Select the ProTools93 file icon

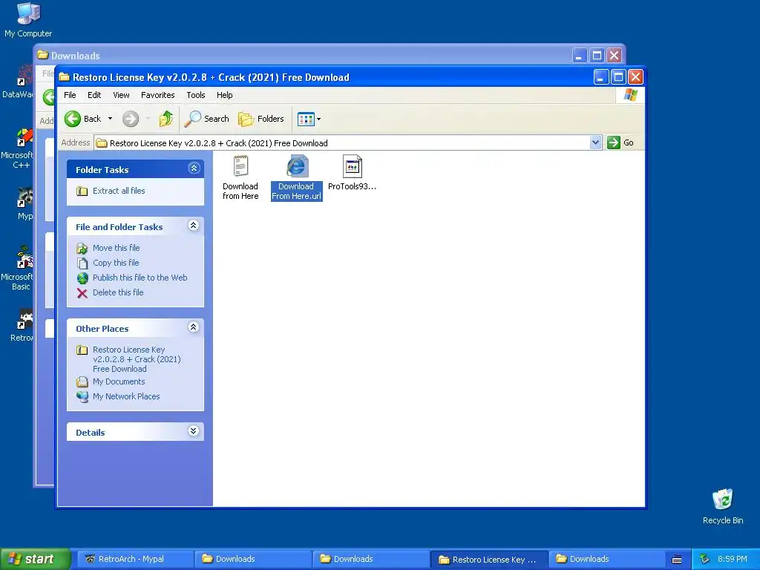[x=353, y=166]
